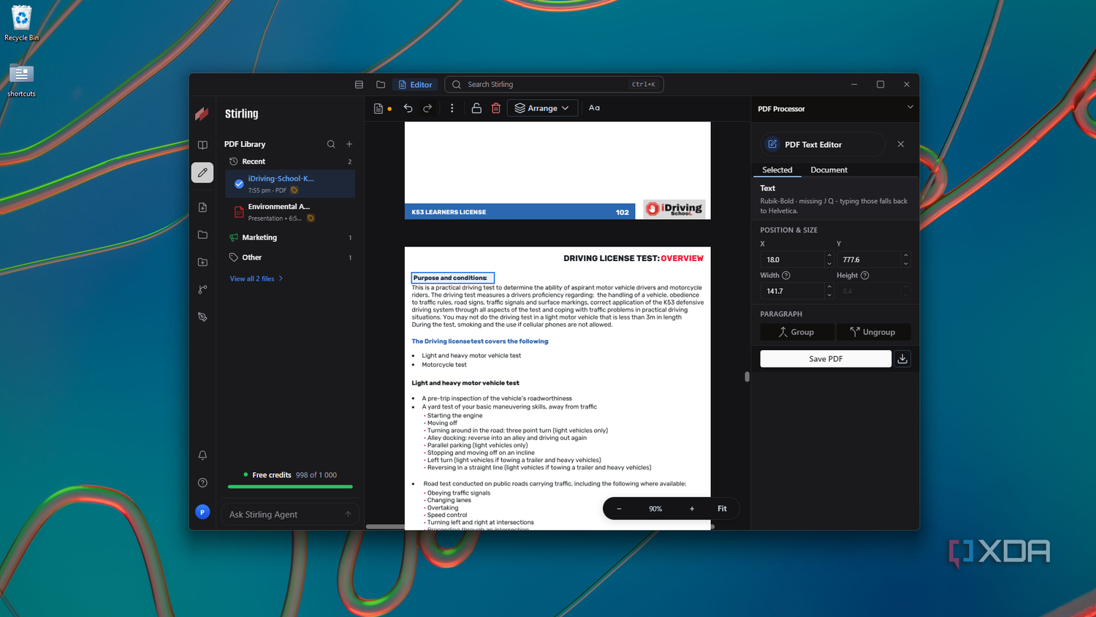Toggle the checkmark on iDriving-School-K file
1096x617 pixels.
[x=239, y=183]
